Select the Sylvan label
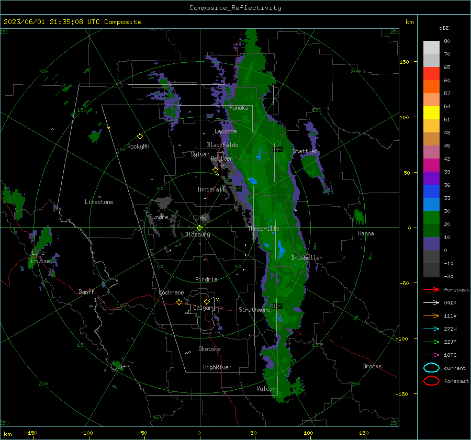471x440 pixels. point(200,154)
